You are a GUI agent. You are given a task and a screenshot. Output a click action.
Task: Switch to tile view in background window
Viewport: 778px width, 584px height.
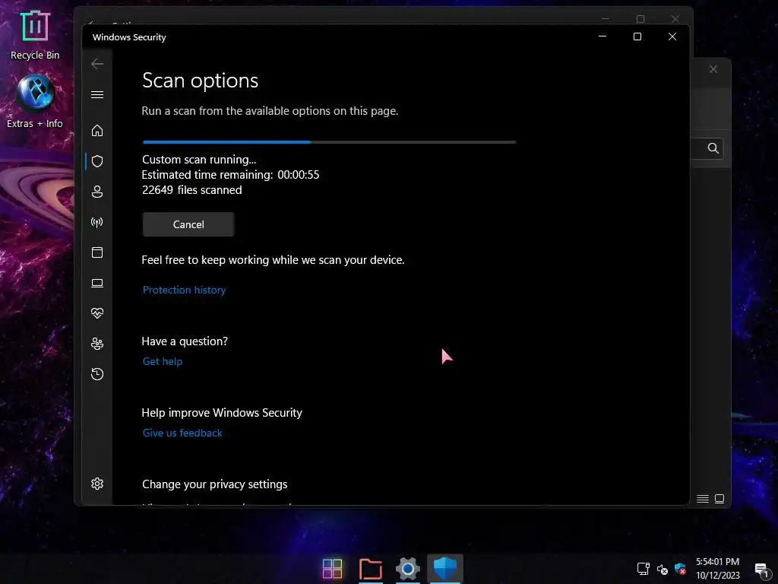(x=719, y=499)
